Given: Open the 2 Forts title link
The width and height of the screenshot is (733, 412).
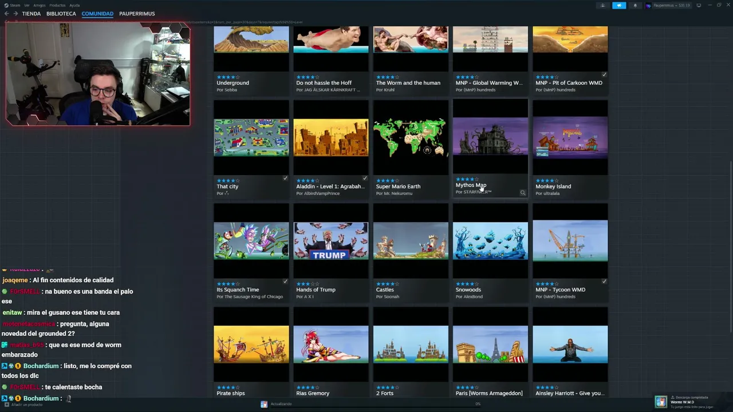Looking at the screenshot, I should tap(385, 393).
